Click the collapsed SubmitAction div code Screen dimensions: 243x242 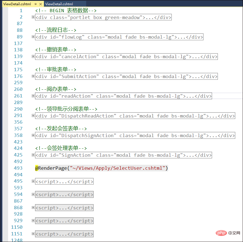(x=126, y=76)
